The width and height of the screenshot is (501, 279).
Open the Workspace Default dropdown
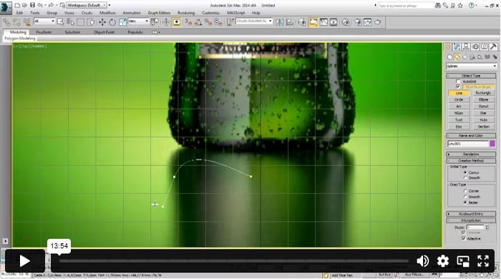[87, 6]
